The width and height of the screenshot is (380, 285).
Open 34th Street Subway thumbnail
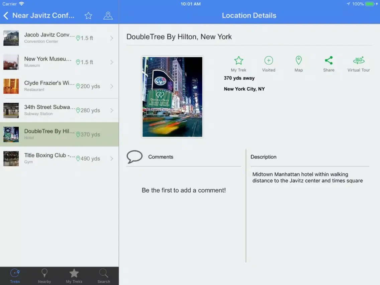pyautogui.click(x=11, y=110)
